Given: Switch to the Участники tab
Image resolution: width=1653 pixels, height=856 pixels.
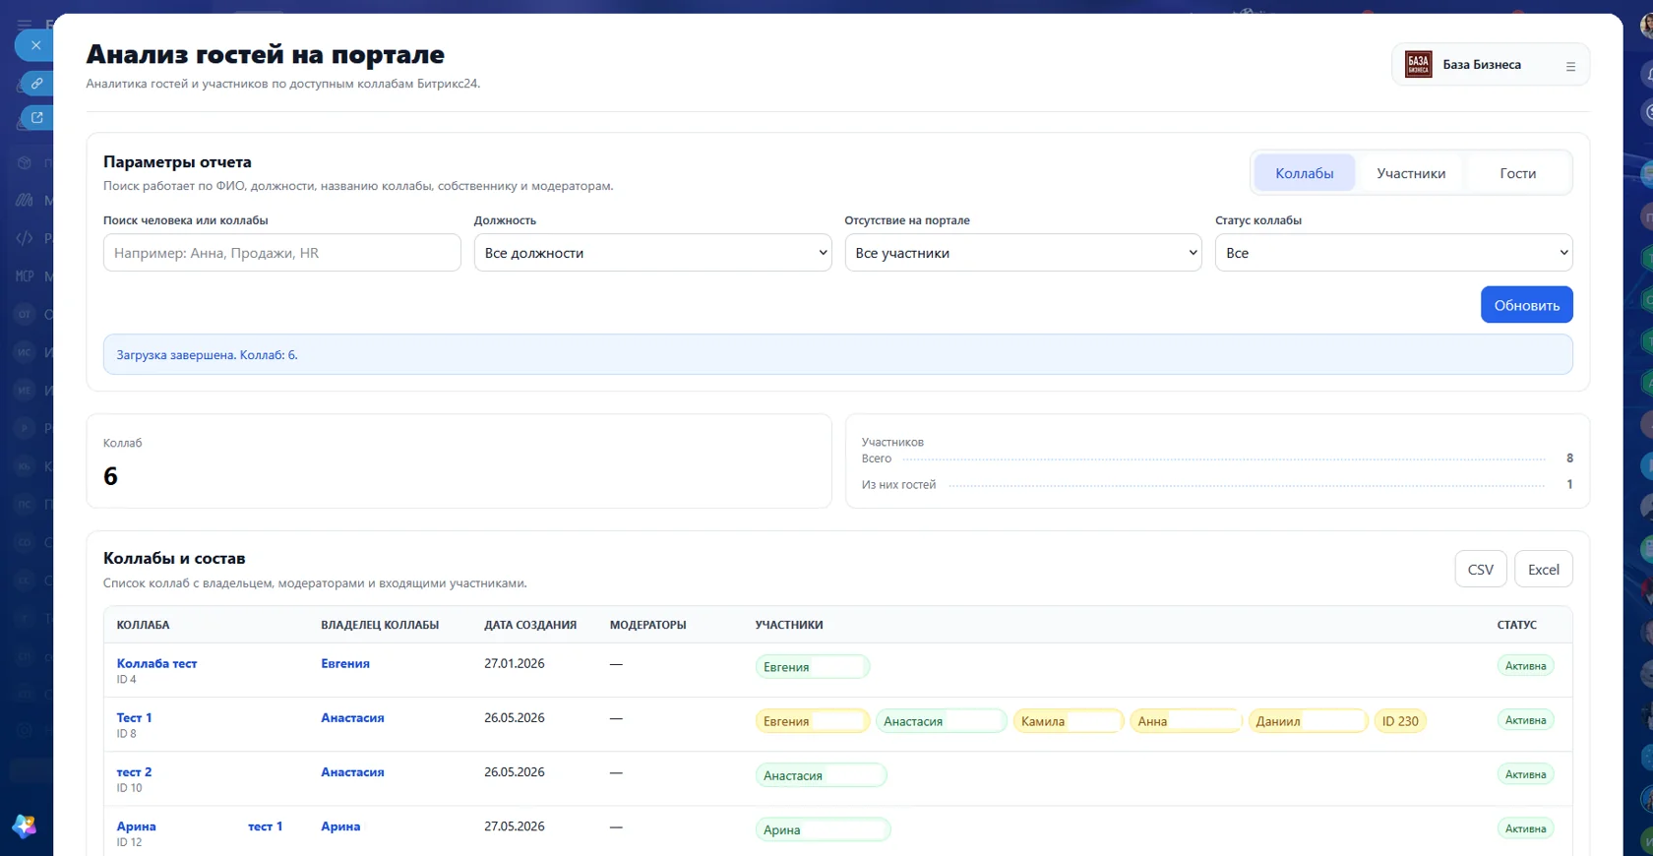Looking at the screenshot, I should click(x=1411, y=173).
